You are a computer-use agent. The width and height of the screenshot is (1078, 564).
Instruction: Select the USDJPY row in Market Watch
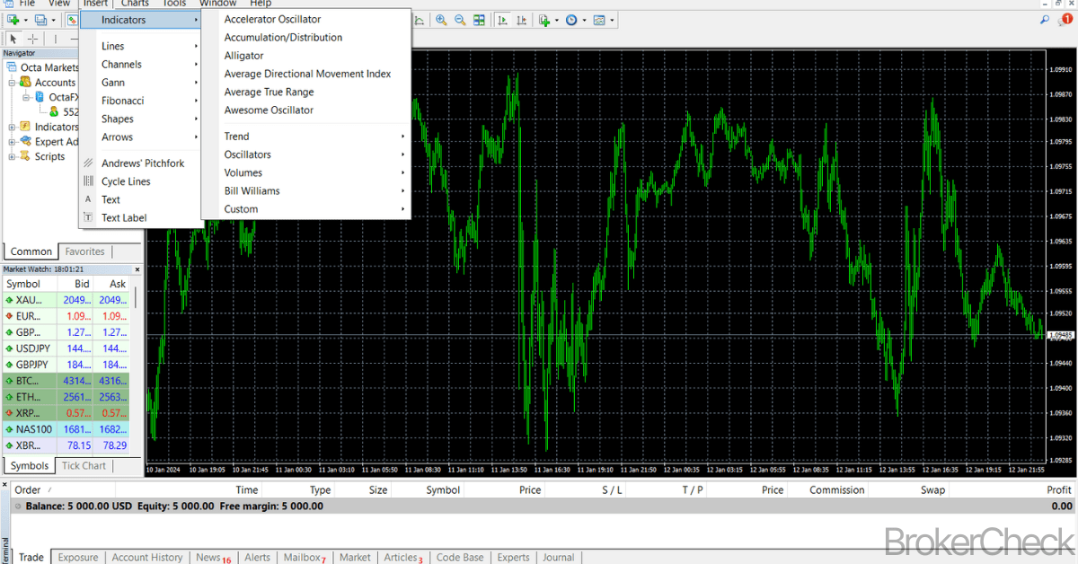click(66, 348)
